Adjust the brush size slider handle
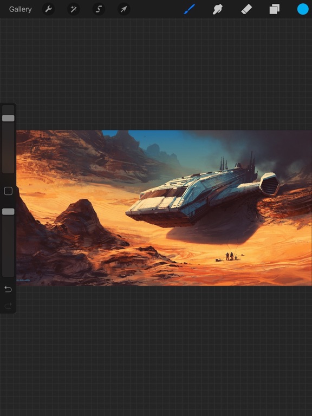Image resolution: width=312 pixels, height=416 pixels. point(8,118)
